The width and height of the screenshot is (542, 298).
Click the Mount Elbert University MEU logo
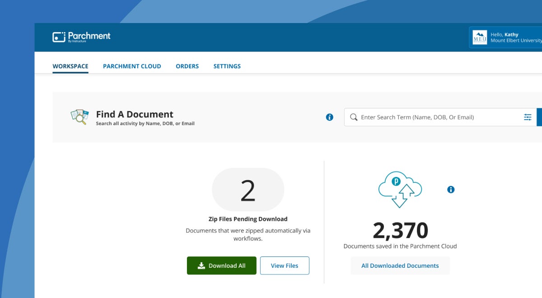click(479, 37)
